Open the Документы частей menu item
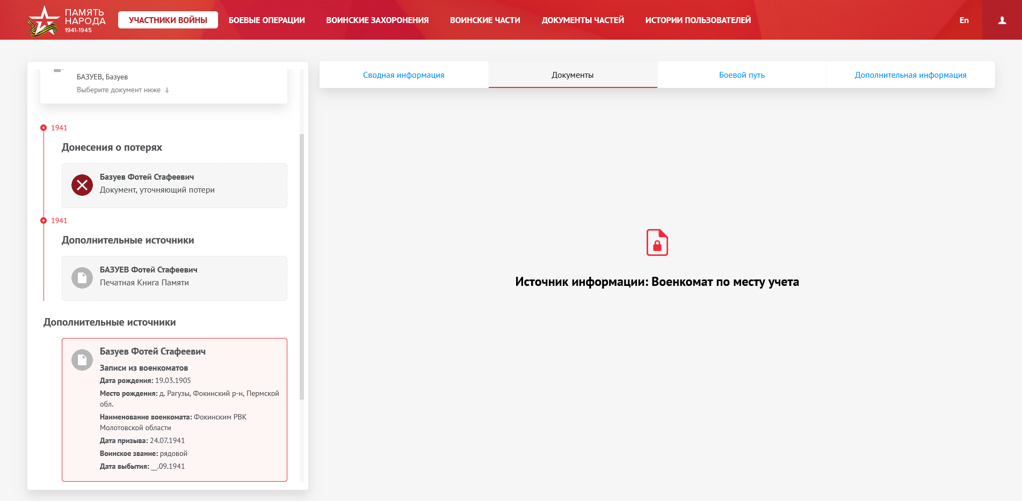The width and height of the screenshot is (1022, 501). [582, 20]
